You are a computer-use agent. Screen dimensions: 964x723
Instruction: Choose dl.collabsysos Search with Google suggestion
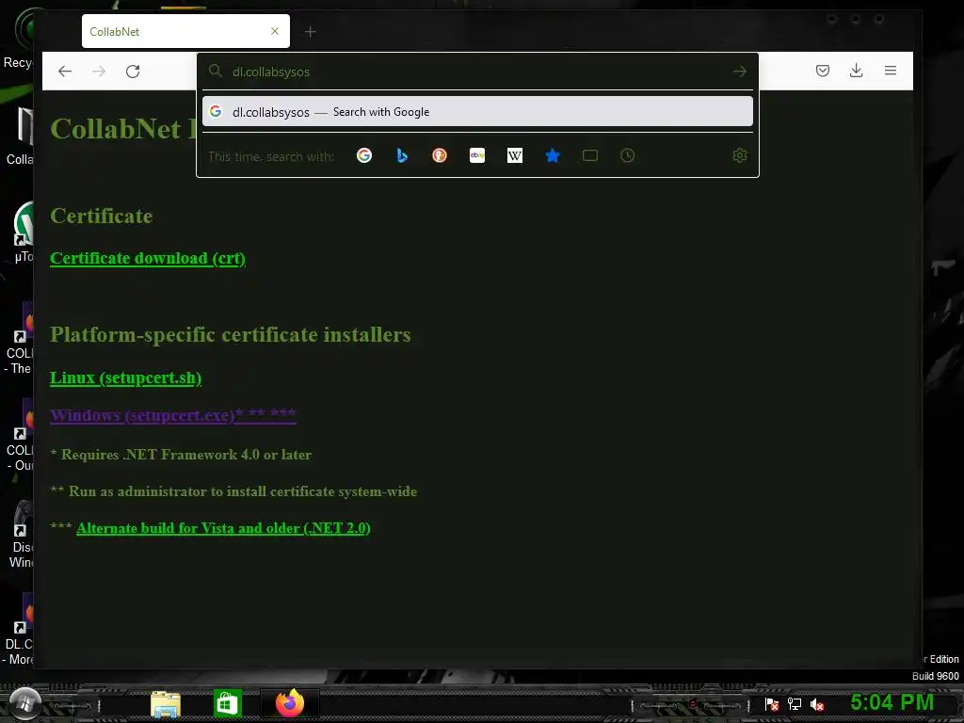(x=477, y=111)
